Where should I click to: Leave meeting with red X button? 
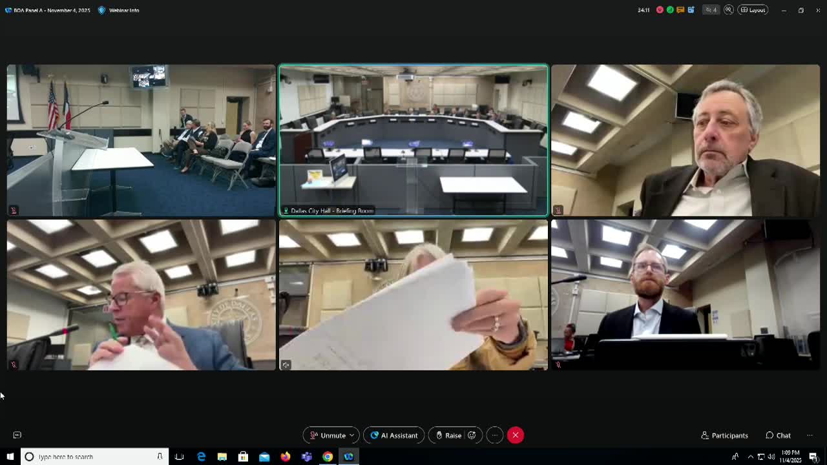point(515,435)
